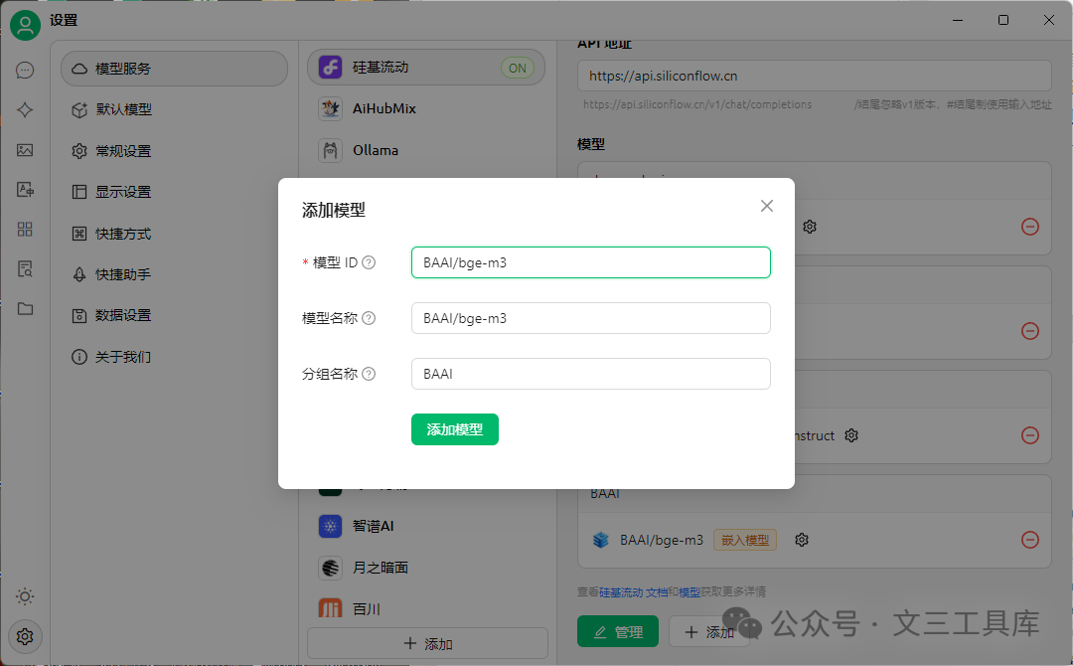The height and width of the screenshot is (666, 1073).
Task: Select 模型服务 settings menu
Action: pos(175,69)
